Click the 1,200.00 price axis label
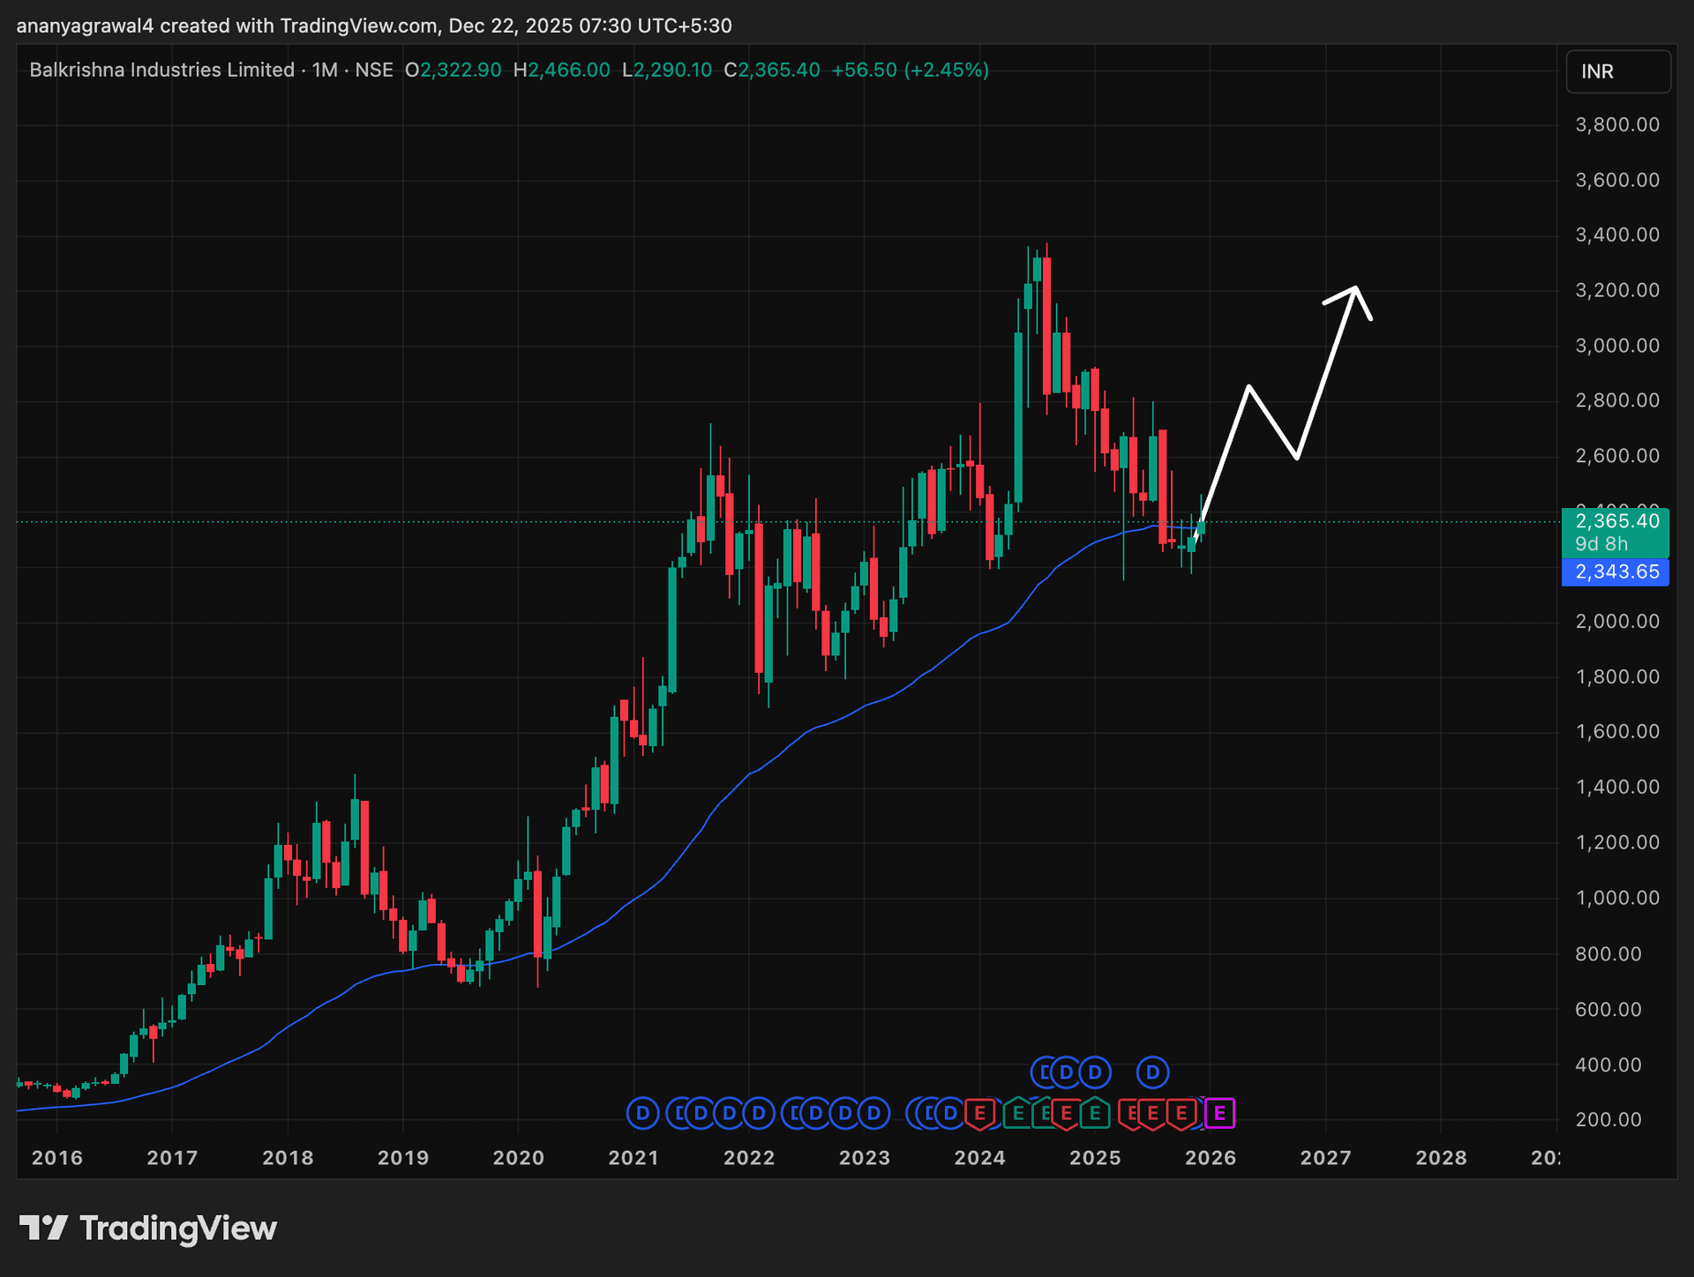The height and width of the screenshot is (1277, 1694). [x=1617, y=842]
